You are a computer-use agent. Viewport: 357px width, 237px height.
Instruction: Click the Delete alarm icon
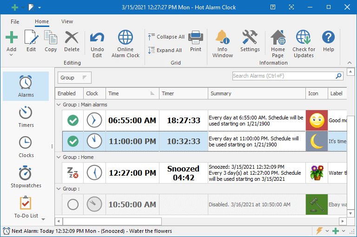(x=72, y=38)
